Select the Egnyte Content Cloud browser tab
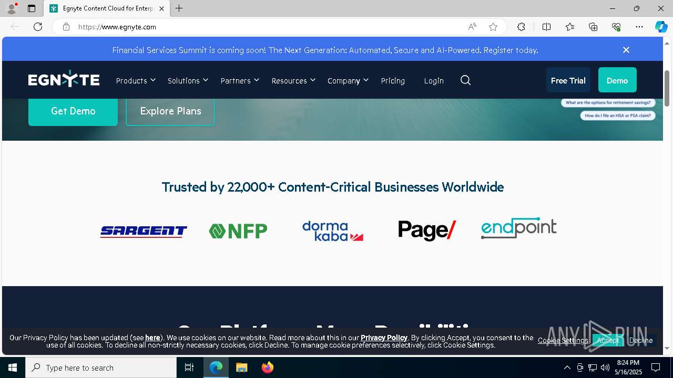673x378 pixels. pyautogui.click(x=107, y=8)
